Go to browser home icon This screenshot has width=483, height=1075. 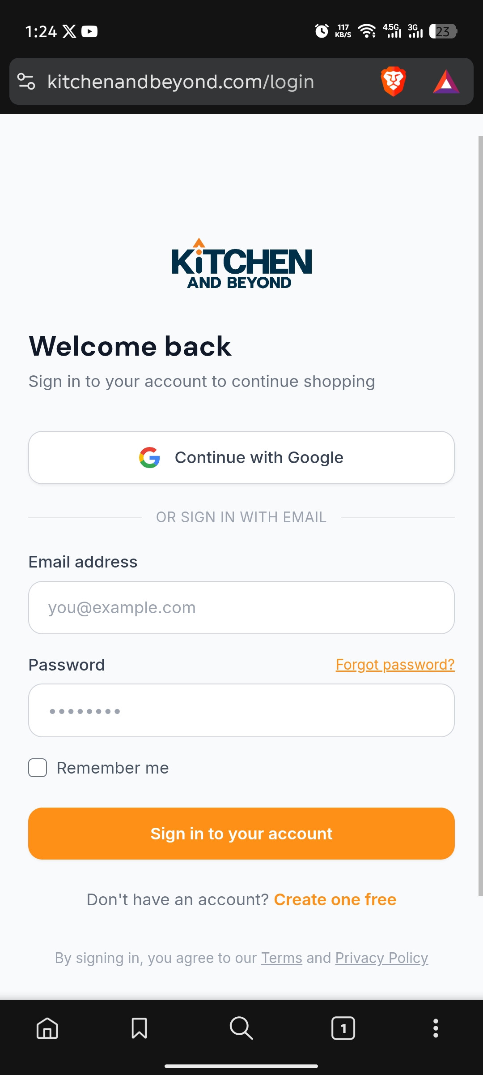(x=47, y=1028)
